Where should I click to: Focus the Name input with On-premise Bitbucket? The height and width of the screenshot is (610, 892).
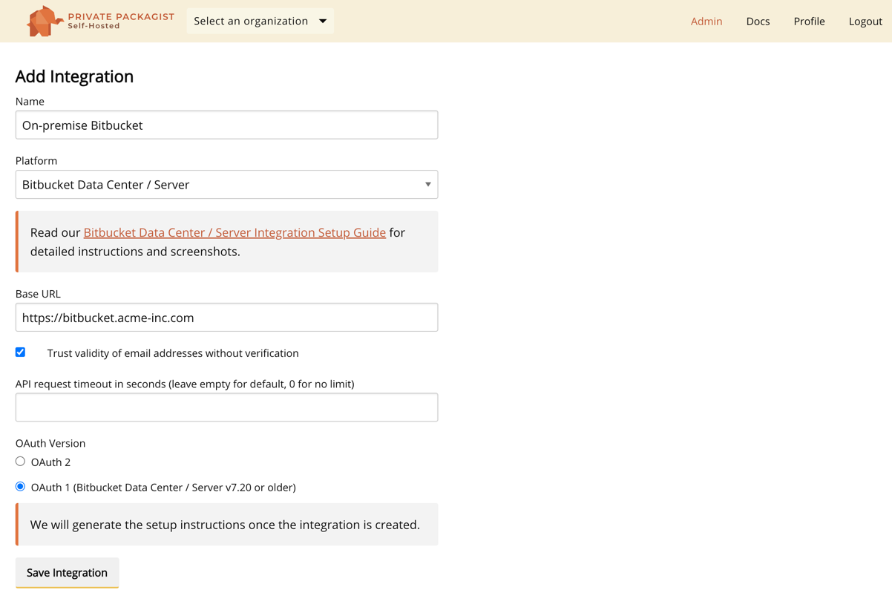226,125
